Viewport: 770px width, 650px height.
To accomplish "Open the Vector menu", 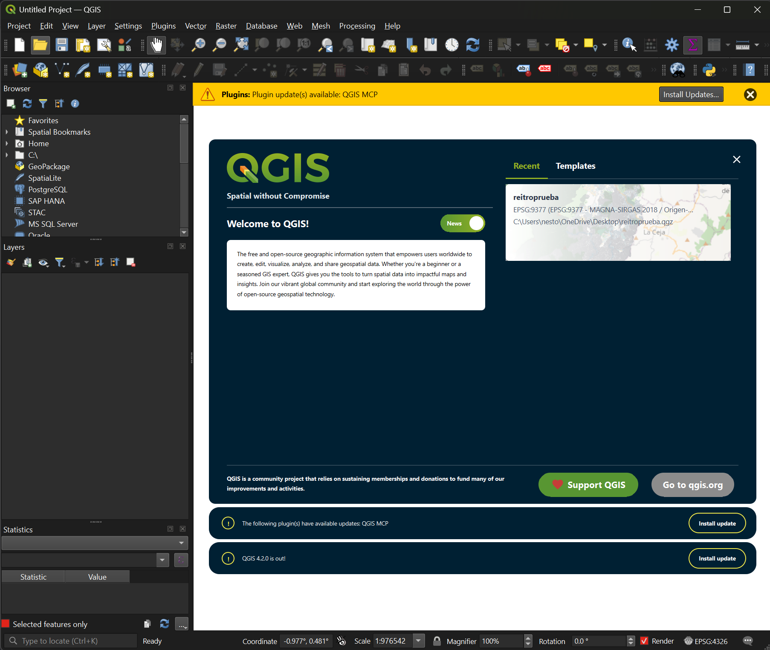I will (x=196, y=26).
